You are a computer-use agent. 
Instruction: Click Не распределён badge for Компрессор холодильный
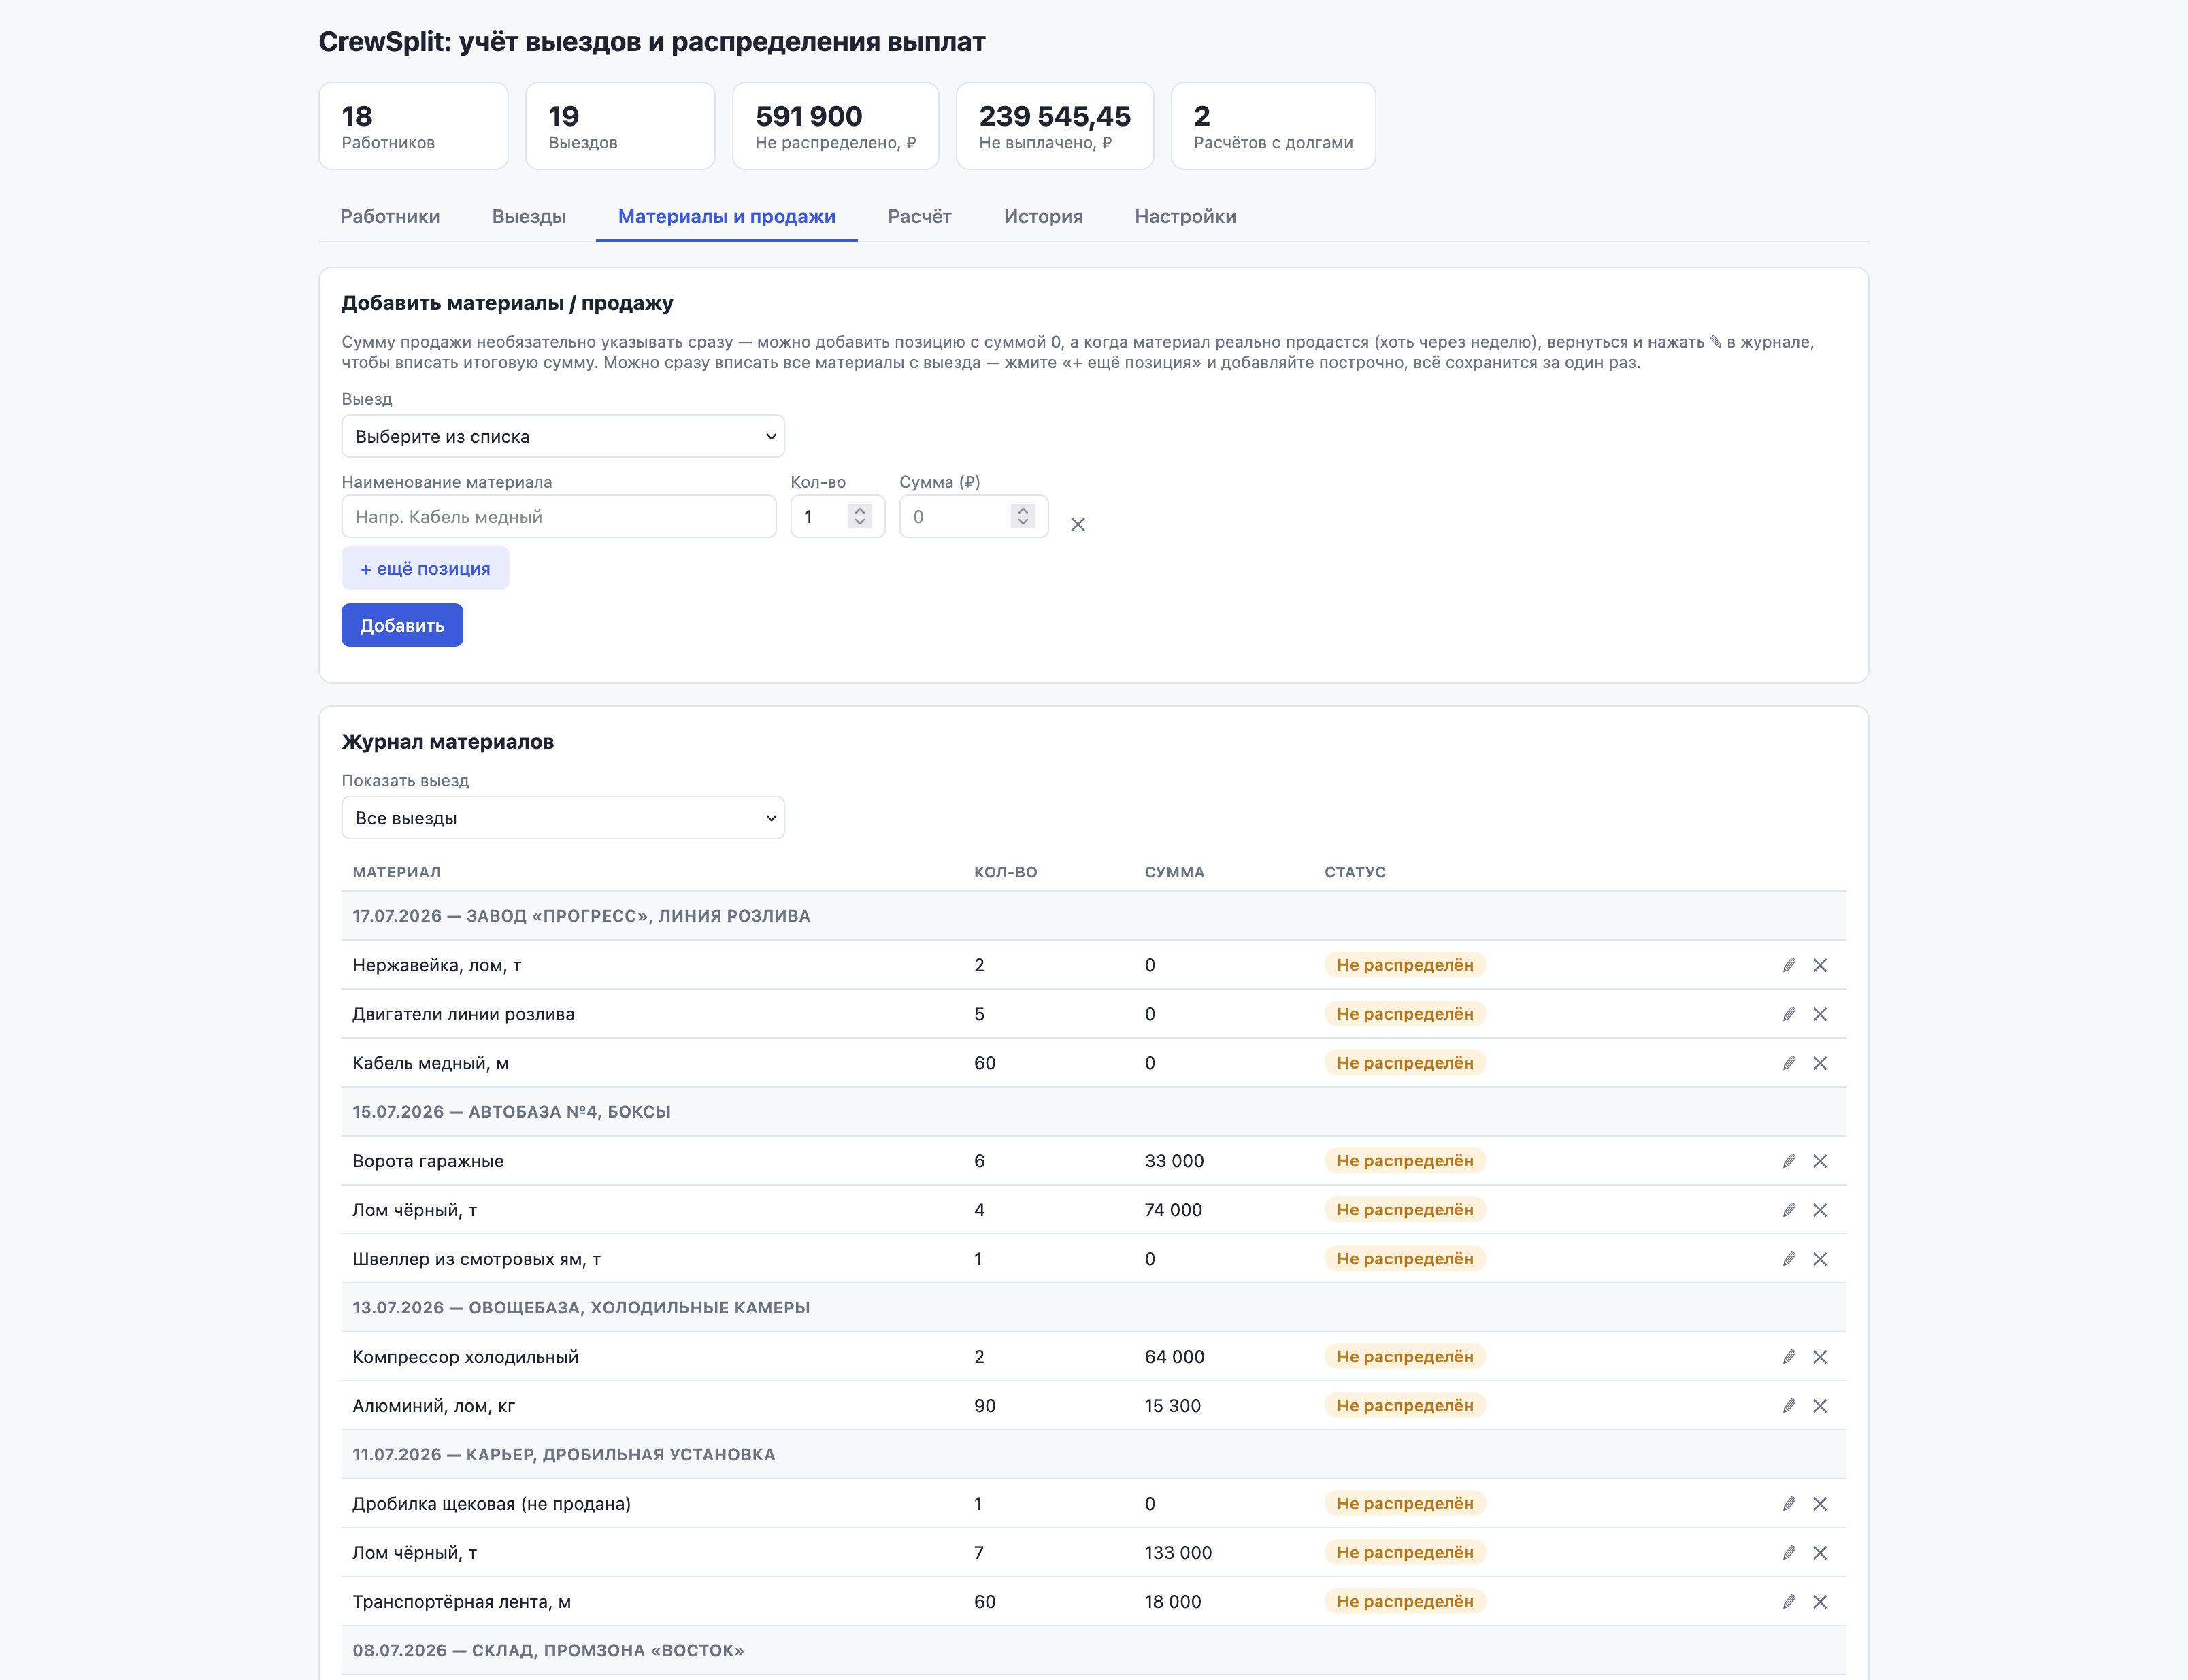pos(1405,1357)
